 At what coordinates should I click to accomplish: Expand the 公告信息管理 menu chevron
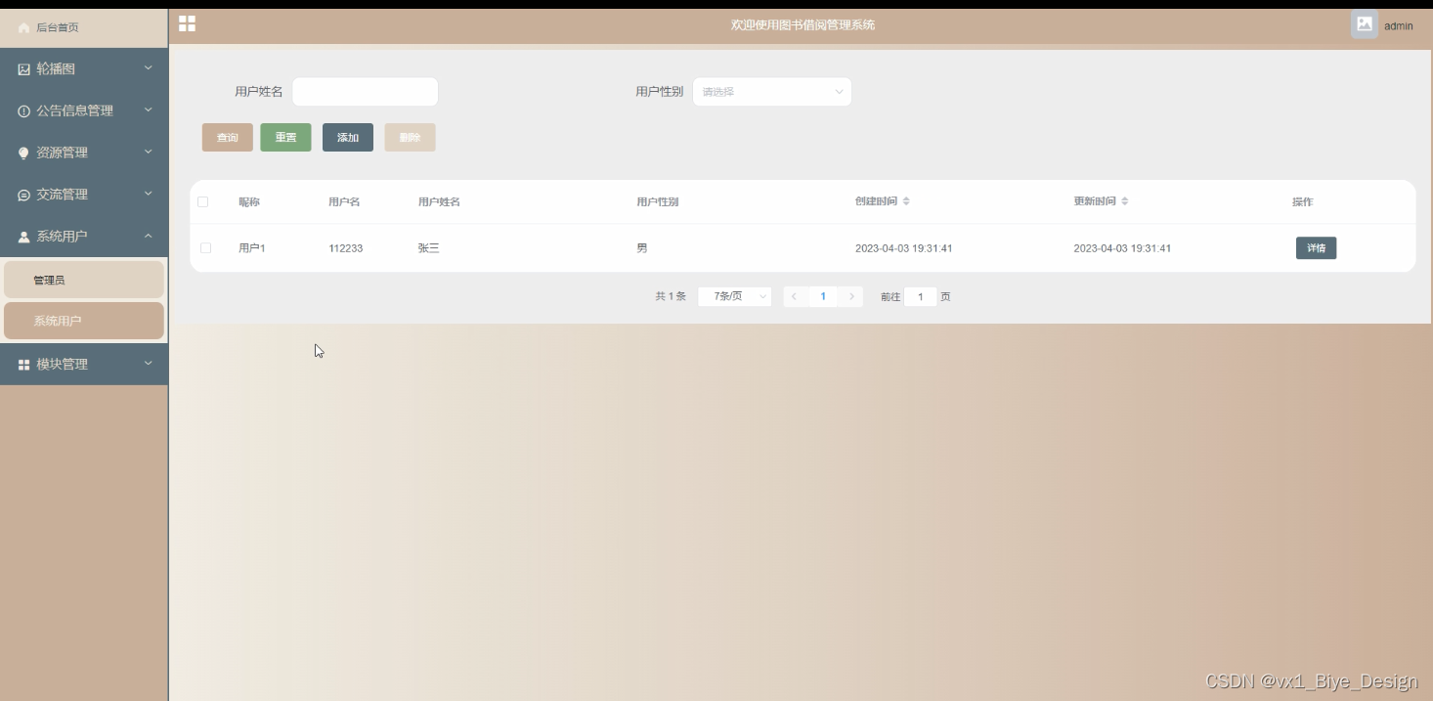click(x=149, y=110)
